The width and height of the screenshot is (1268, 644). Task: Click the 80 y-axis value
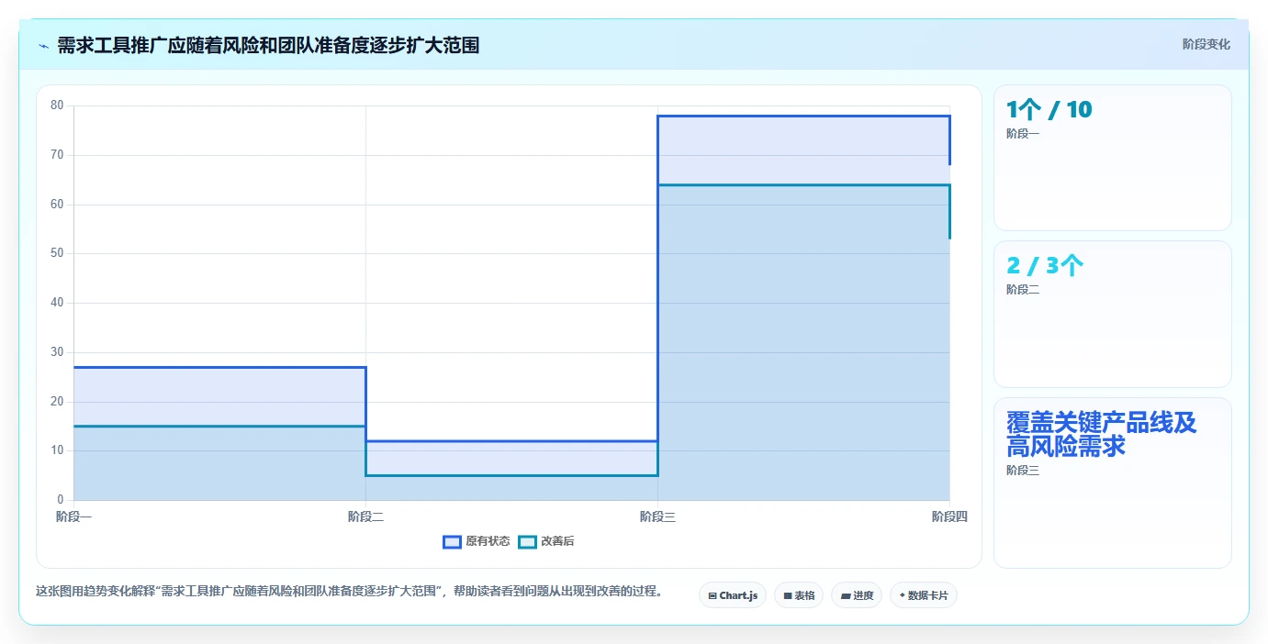pos(57,105)
